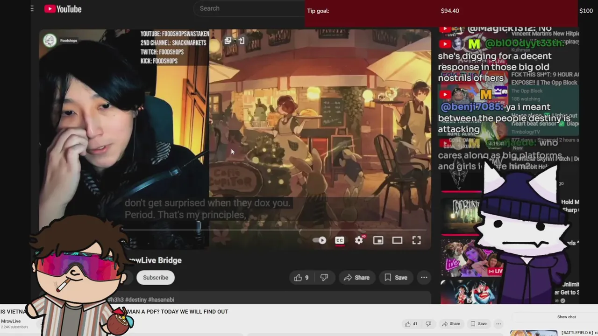Dislike the outer stream beside 41 likes
The height and width of the screenshot is (336, 598).
[428, 324]
